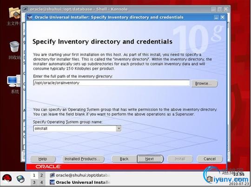The width and height of the screenshot is (251, 187).
Task: Click the heading 'Specify Inventory directory and credentials'
Action: coord(102,42)
